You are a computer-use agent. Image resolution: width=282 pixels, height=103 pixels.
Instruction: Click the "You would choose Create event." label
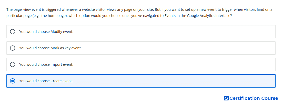[46, 81]
